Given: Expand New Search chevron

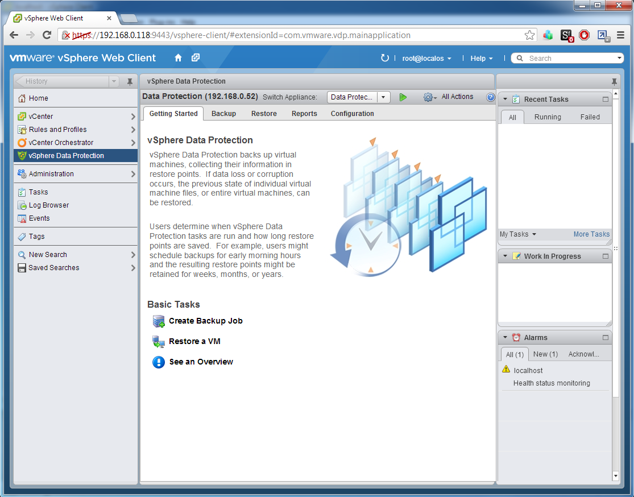Looking at the screenshot, I should click(x=133, y=255).
